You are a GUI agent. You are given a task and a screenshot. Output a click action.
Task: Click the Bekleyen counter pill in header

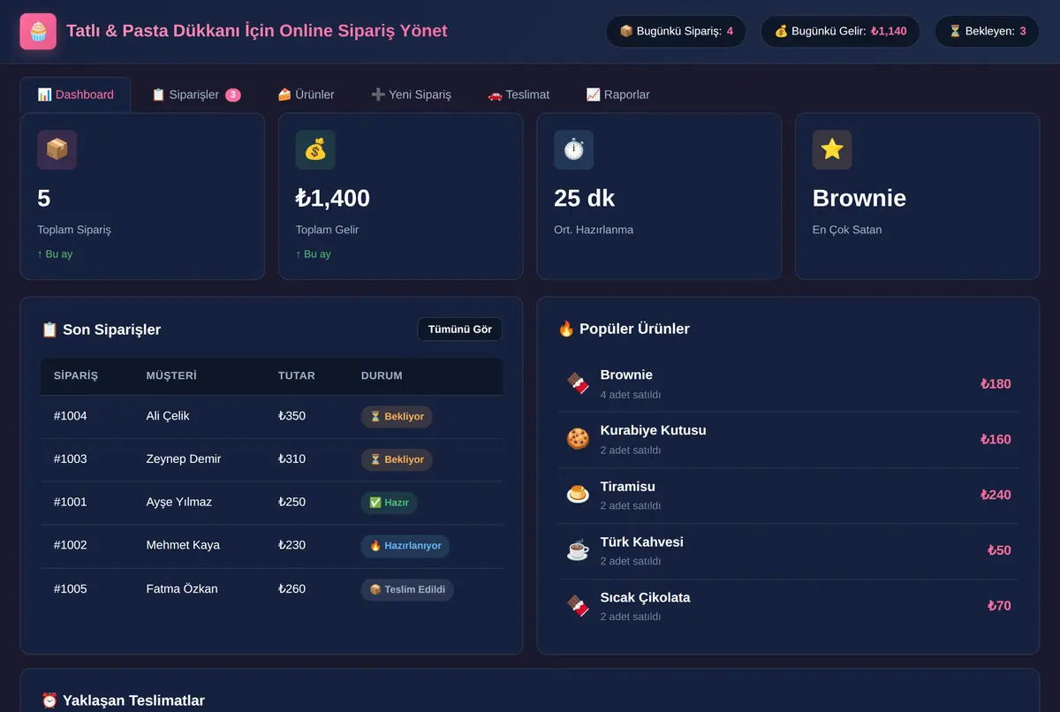(x=988, y=32)
